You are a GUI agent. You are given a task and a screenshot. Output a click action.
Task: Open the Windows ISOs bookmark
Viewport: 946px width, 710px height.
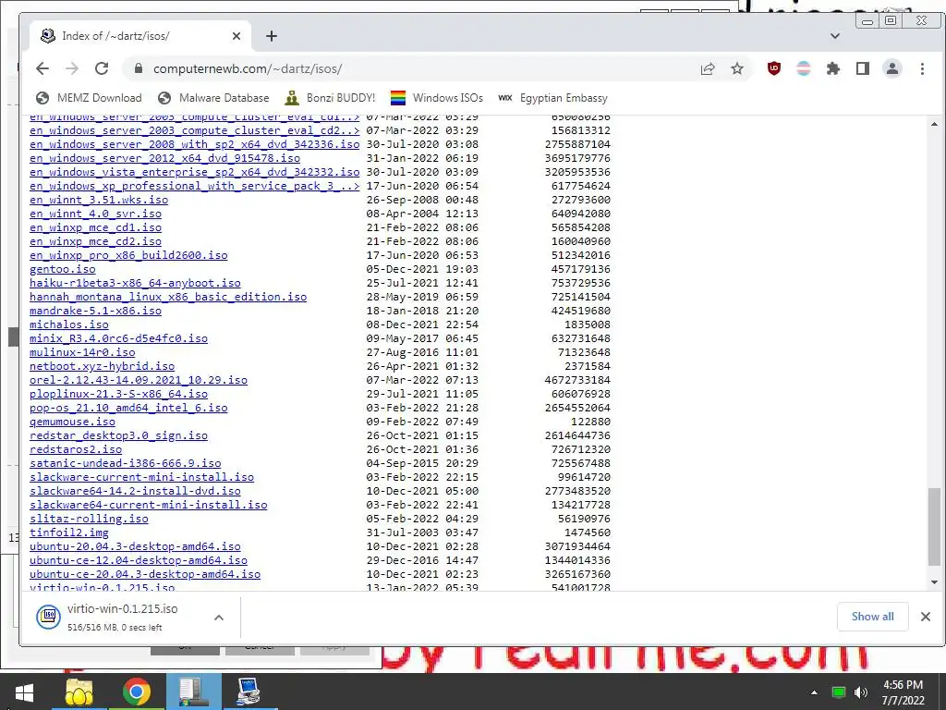[x=437, y=98]
